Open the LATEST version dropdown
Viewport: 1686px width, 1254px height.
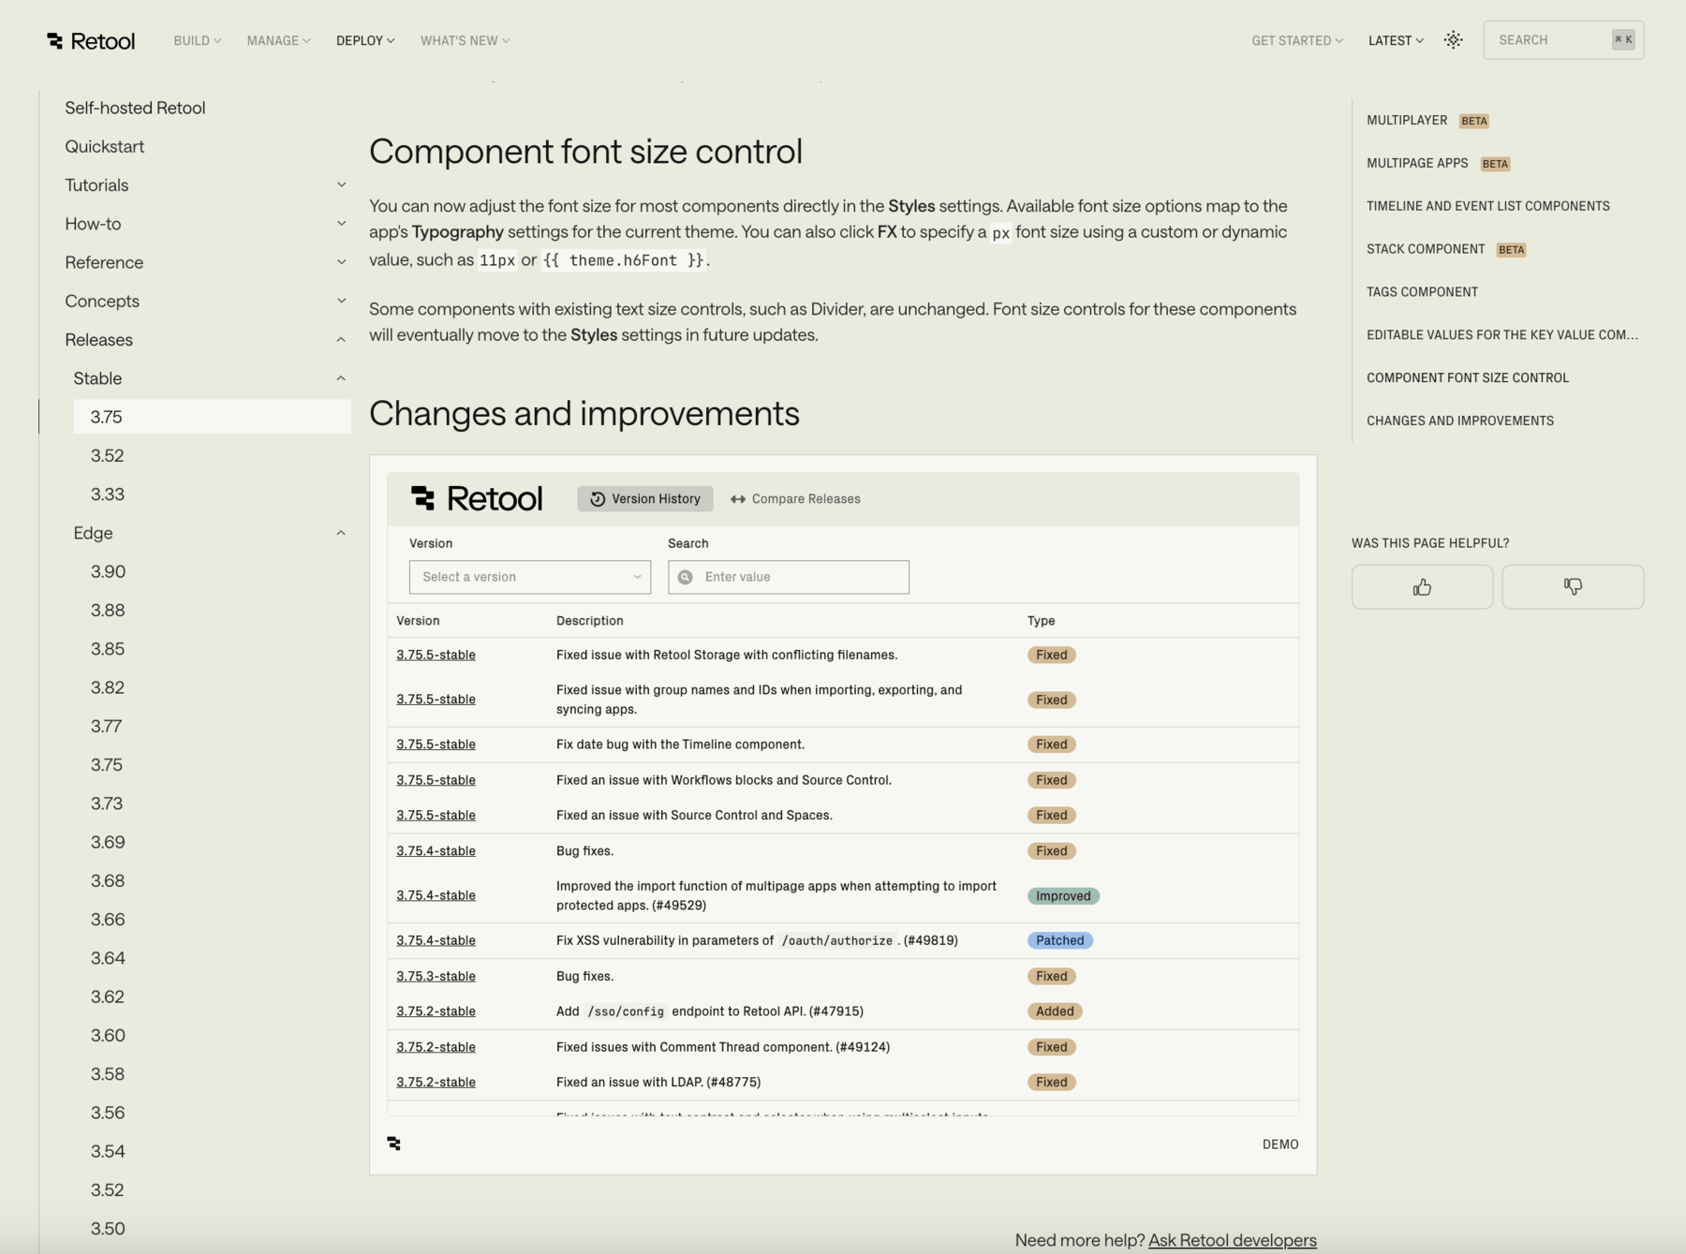(1396, 40)
